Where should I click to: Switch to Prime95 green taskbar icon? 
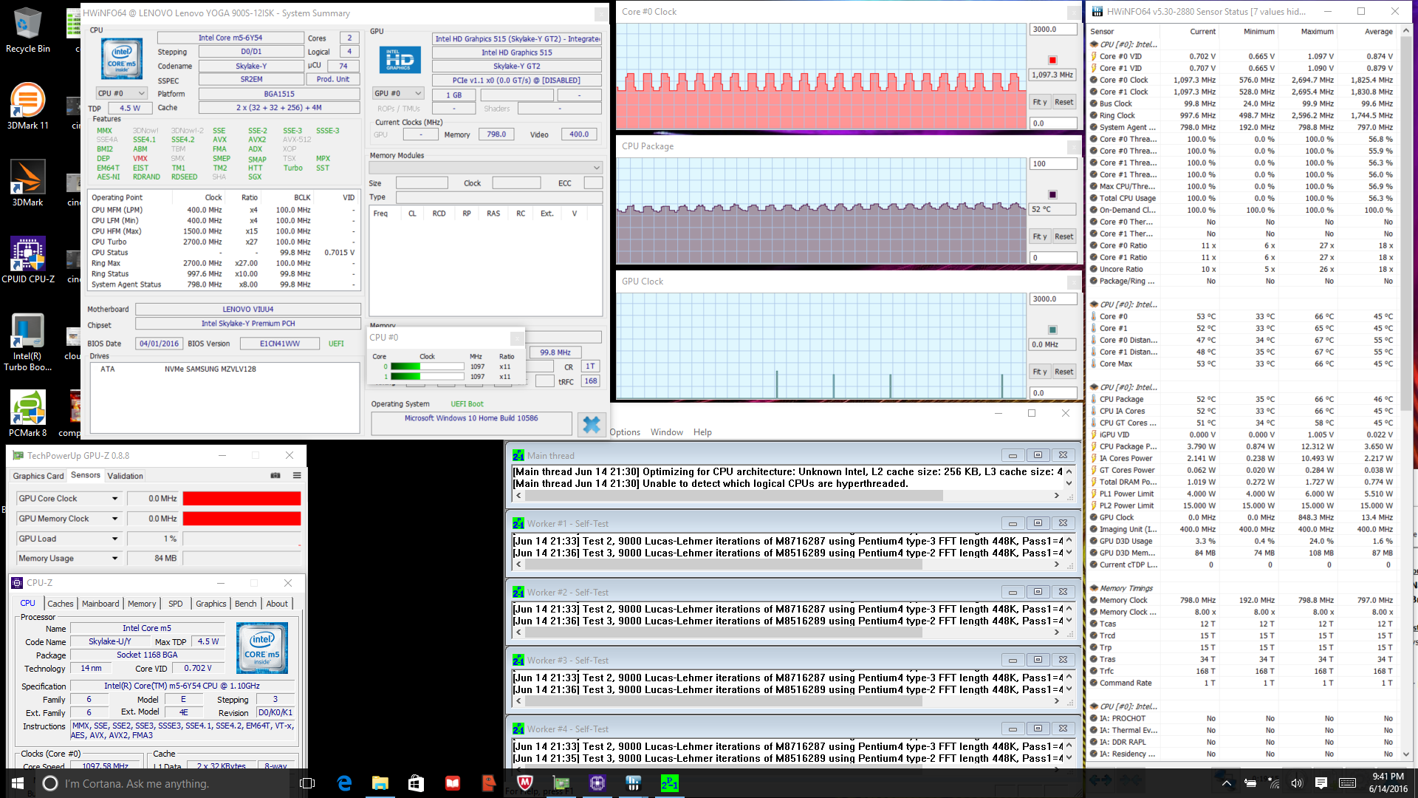[669, 783]
